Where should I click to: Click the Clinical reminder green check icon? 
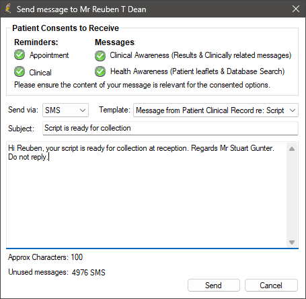(x=20, y=72)
